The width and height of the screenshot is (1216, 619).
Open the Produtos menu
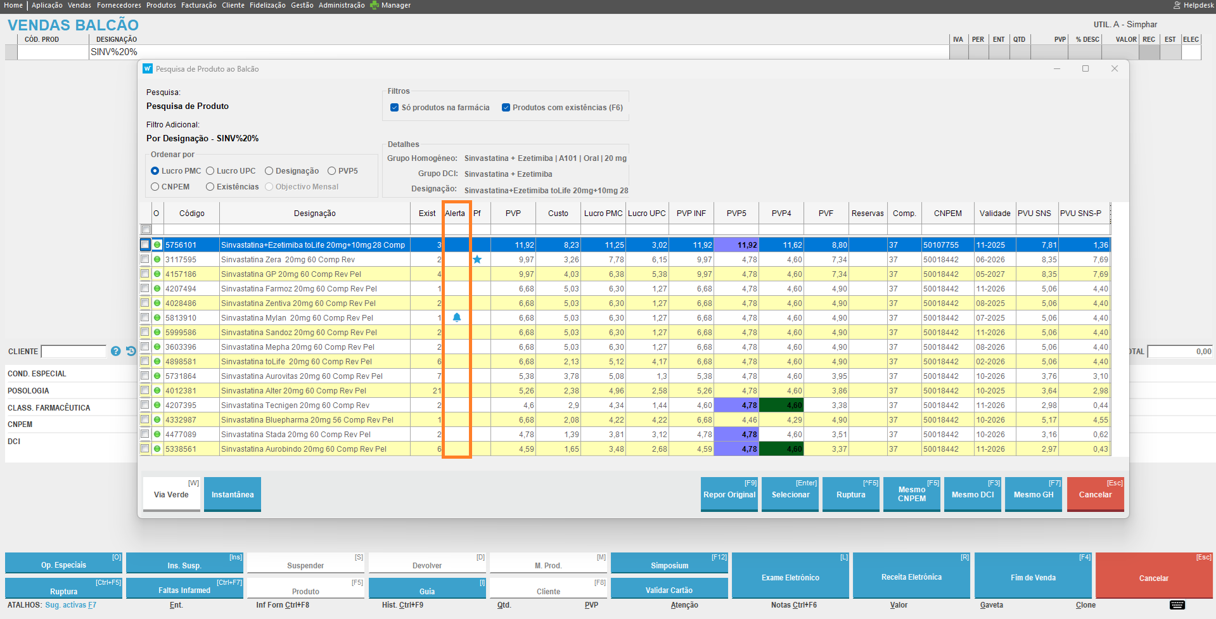(x=161, y=5)
